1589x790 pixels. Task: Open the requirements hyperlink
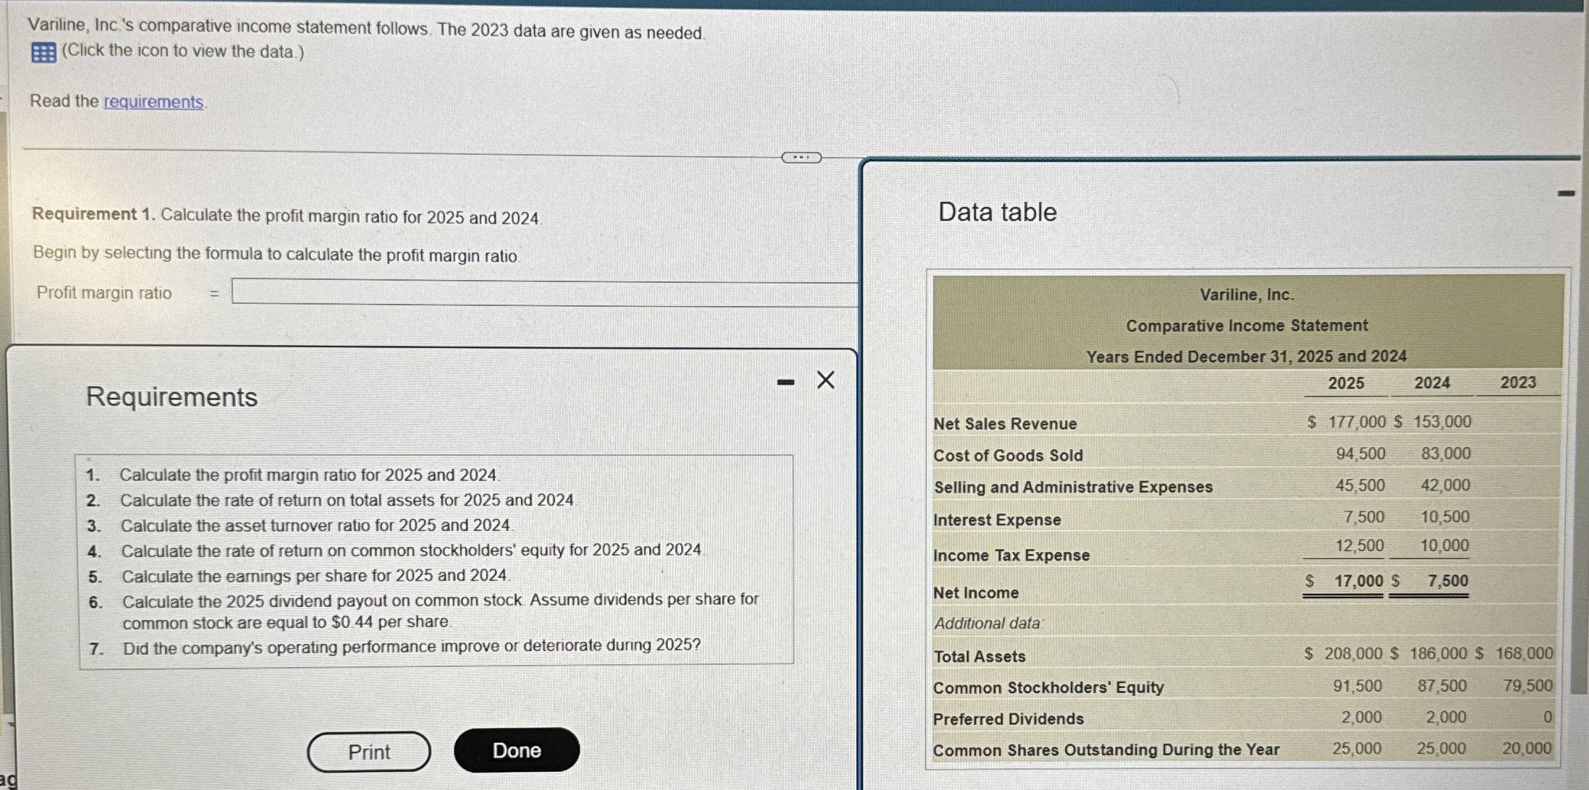point(153,101)
